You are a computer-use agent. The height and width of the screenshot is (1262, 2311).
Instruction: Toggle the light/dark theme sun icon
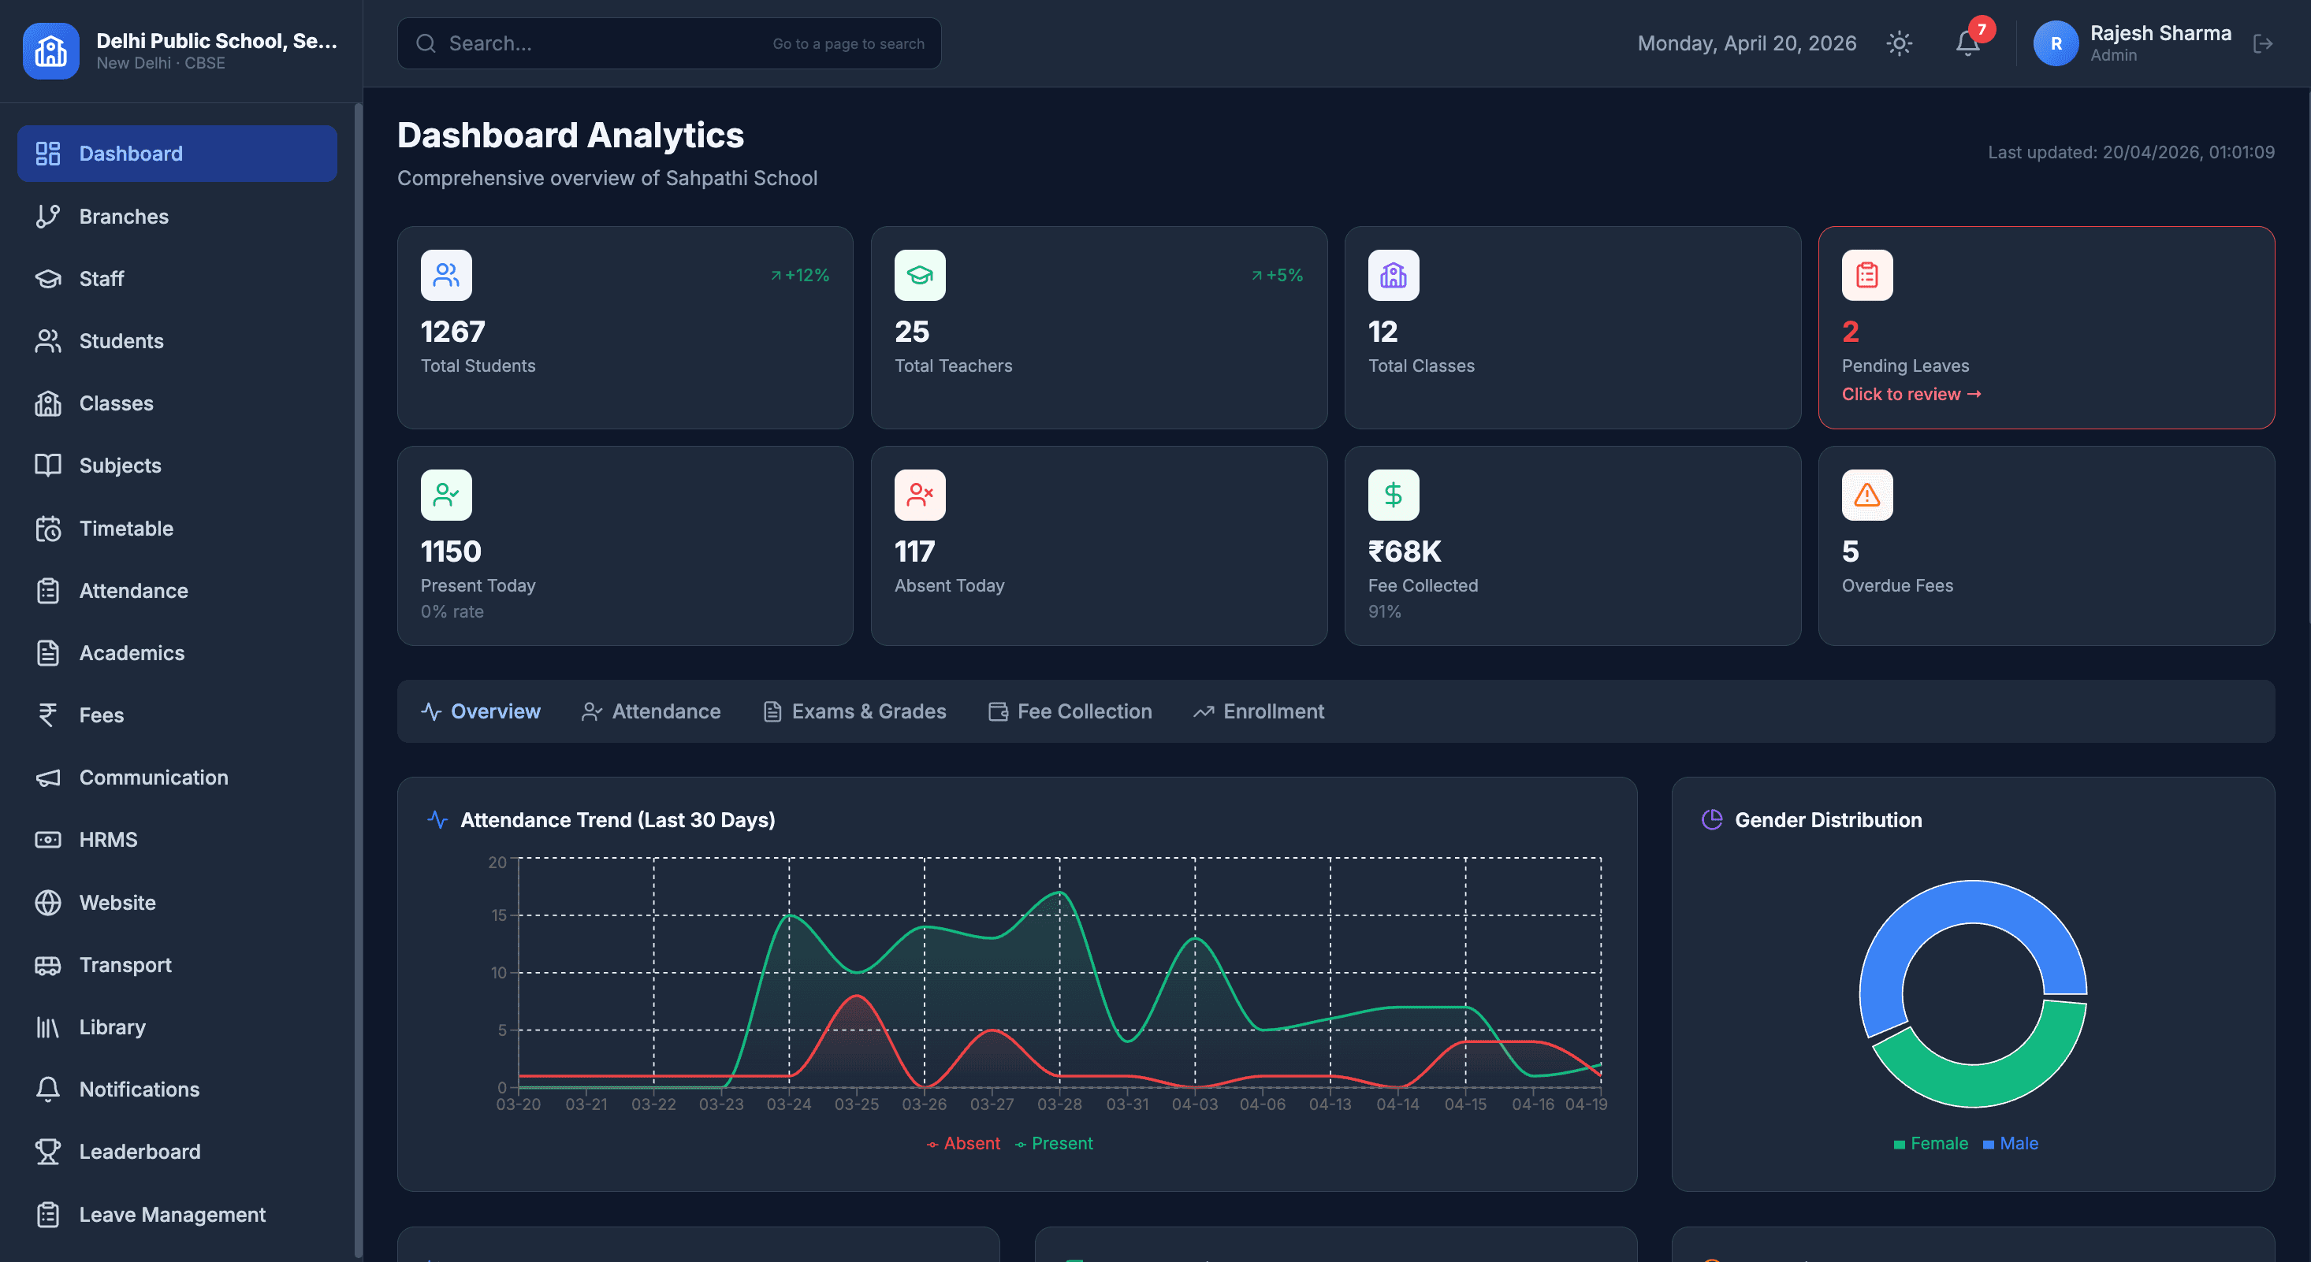pyautogui.click(x=1898, y=43)
